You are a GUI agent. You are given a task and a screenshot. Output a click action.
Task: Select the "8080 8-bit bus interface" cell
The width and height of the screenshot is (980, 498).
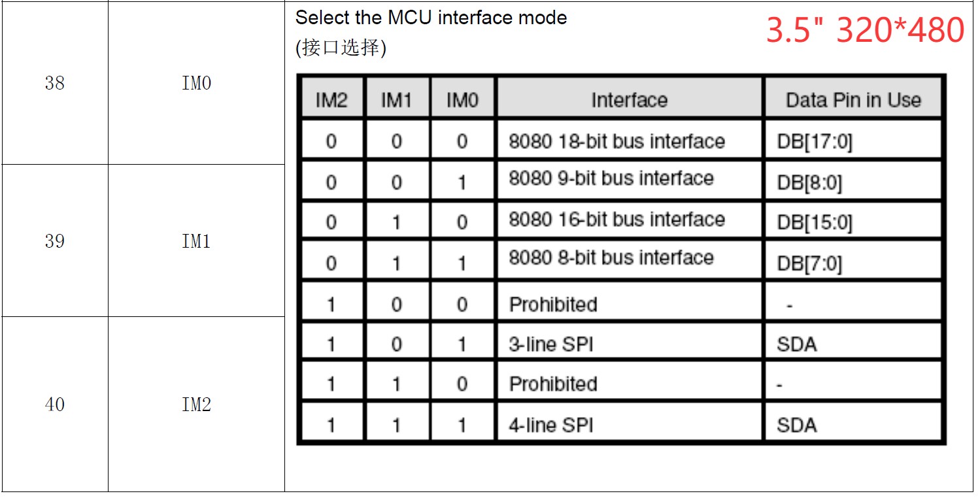pyautogui.click(x=611, y=257)
